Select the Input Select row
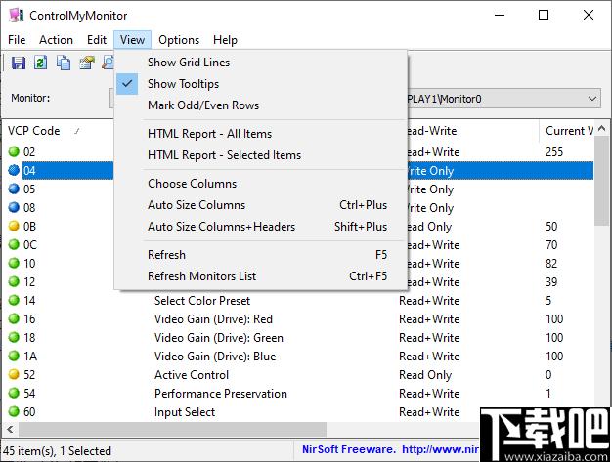 coord(298,412)
